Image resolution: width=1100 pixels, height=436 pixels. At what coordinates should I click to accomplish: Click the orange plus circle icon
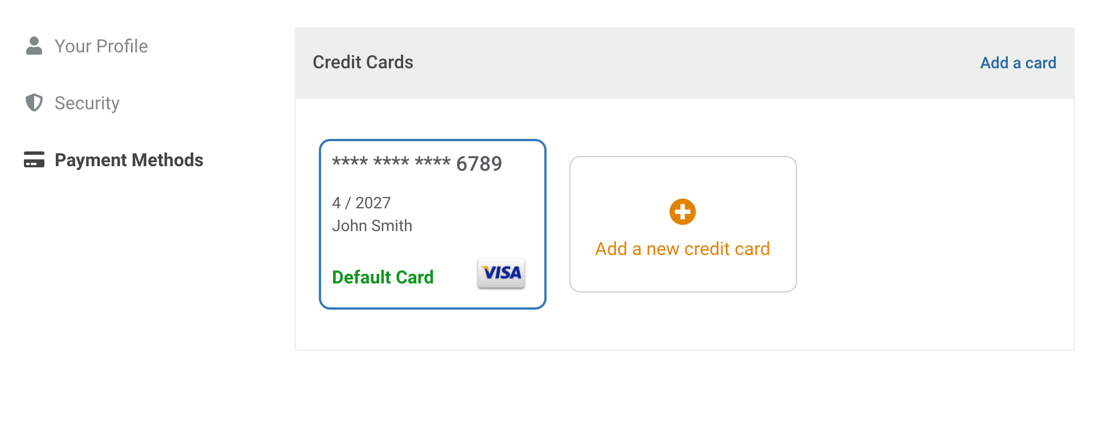pyautogui.click(x=683, y=212)
